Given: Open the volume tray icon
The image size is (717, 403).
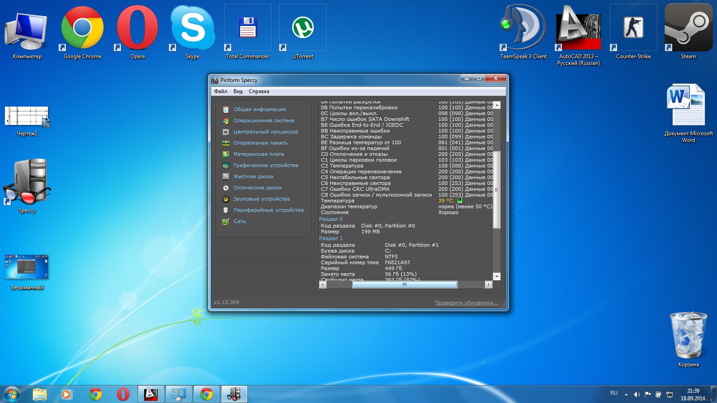Looking at the screenshot, I should coord(637,394).
